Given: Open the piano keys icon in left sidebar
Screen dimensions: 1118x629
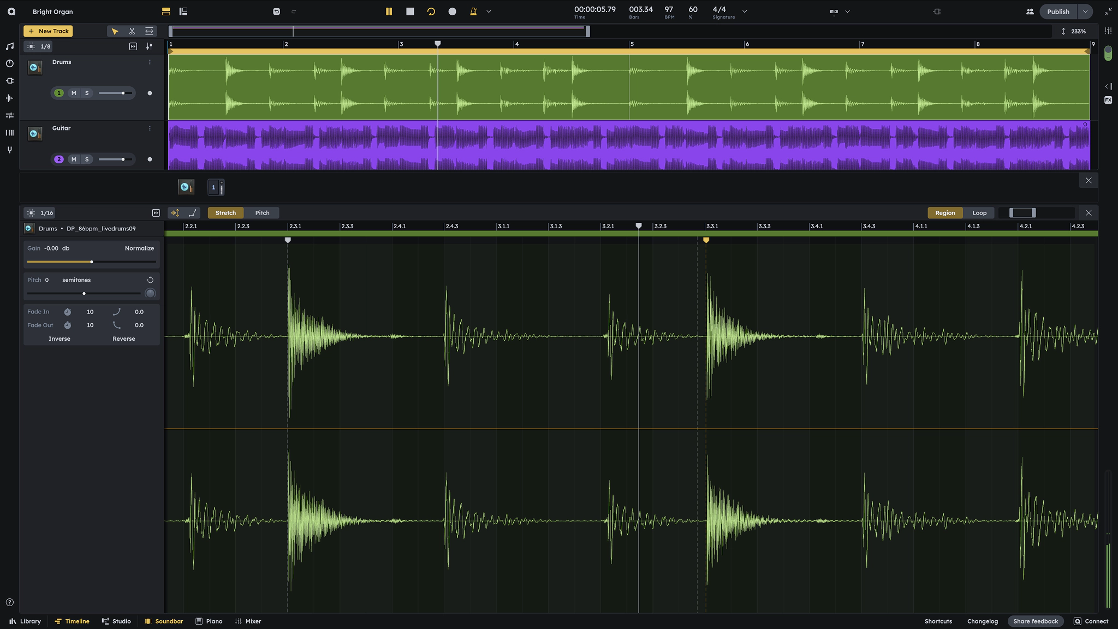Looking at the screenshot, I should tap(9, 133).
